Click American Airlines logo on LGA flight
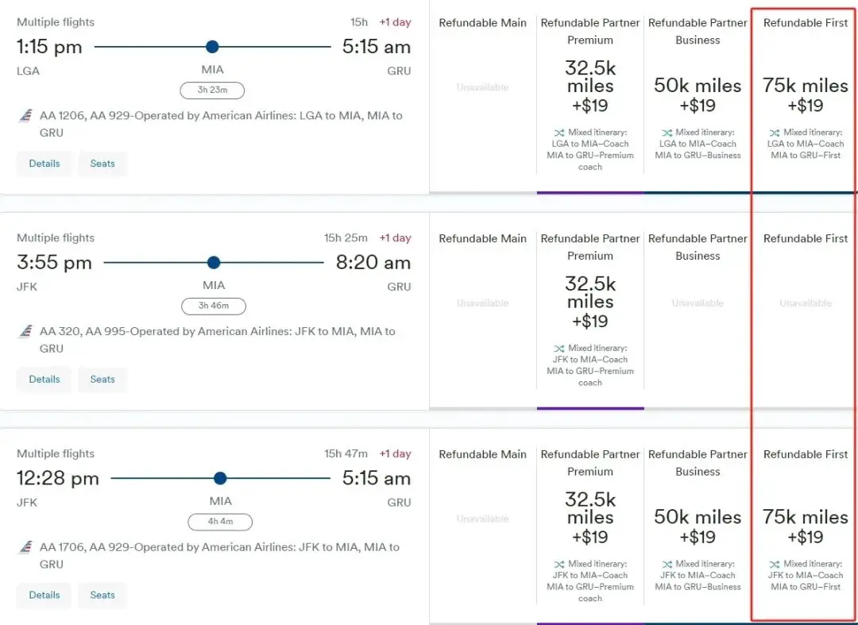This screenshot has height=625, width=858. pyautogui.click(x=25, y=116)
